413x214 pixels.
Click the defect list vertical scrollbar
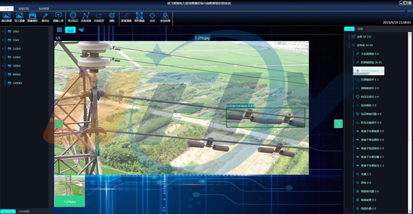410,122
